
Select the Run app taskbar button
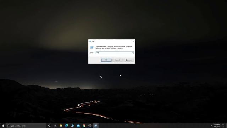95,126
